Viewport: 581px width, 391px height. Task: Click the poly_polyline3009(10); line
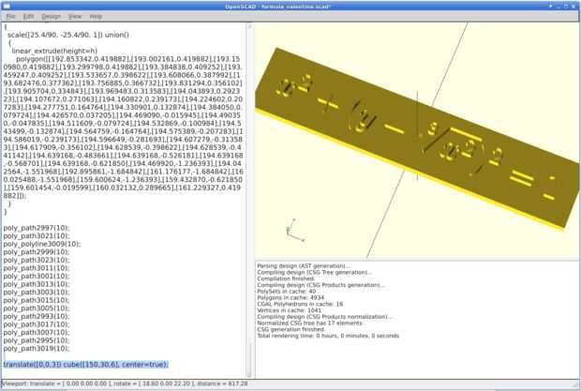point(42,244)
